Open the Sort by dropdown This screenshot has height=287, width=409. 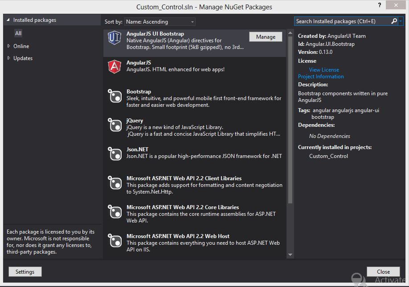(x=160, y=21)
